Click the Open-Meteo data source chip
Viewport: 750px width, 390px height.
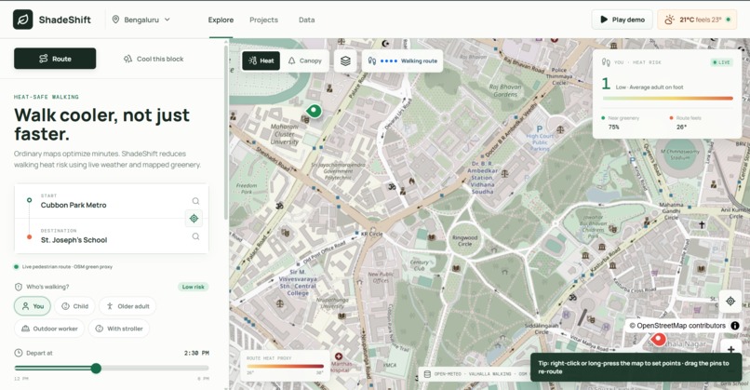pos(475,374)
